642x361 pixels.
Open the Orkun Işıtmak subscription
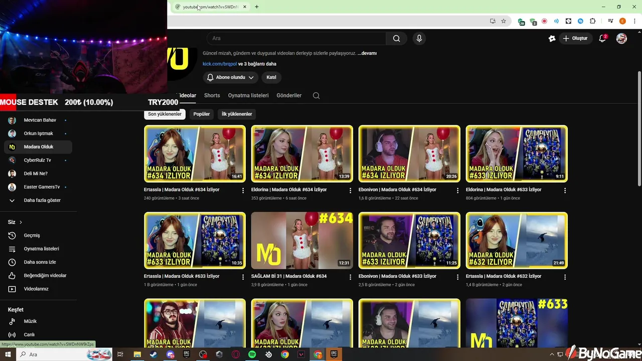click(38, 133)
